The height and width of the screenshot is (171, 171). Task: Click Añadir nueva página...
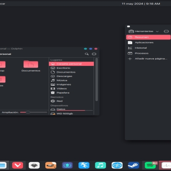coord(148,59)
